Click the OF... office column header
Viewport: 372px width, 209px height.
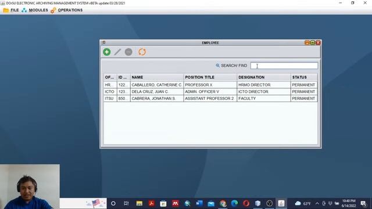click(x=110, y=77)
